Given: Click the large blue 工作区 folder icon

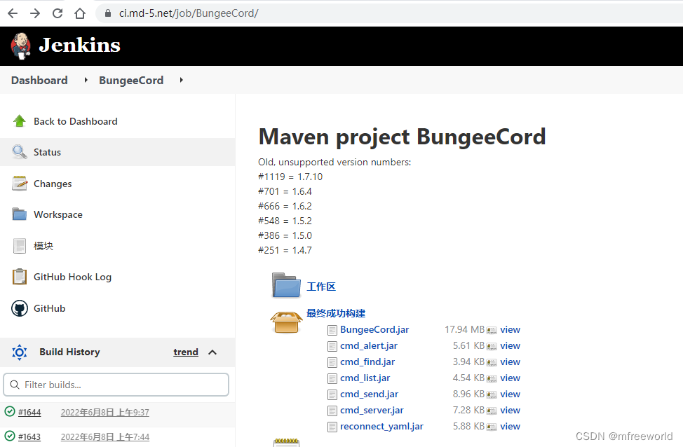Looking at the screenshot, I should pyautogui.click(x=285, y=285).
